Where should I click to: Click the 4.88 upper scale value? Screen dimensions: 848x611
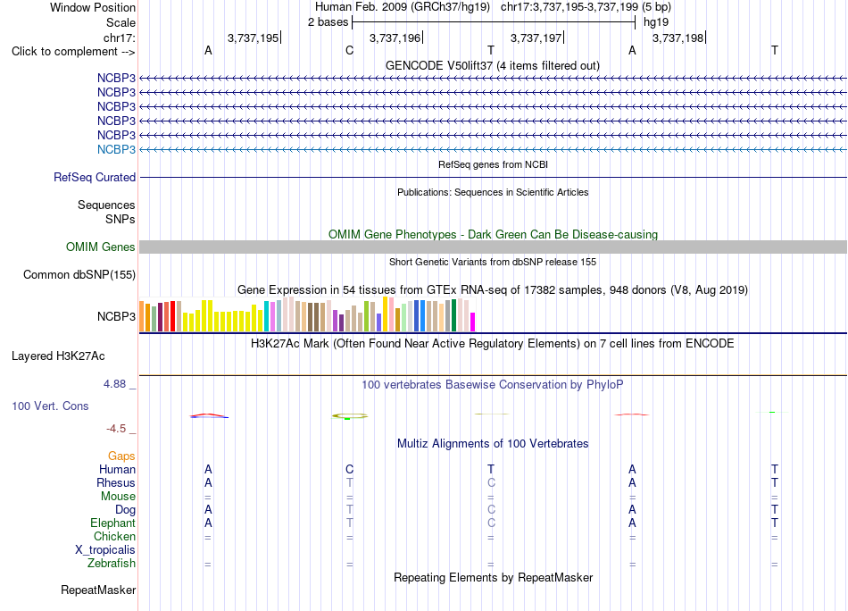(114, 384)
